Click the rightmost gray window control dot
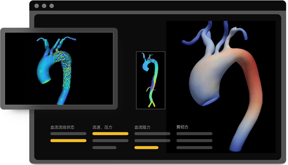Screen dimensions: 288x165 point(52,6)
